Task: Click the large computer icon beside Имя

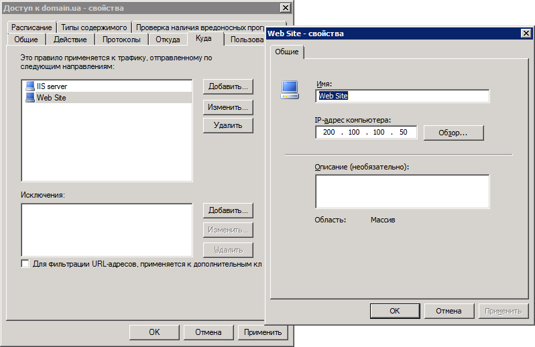Action: click(x=290, y=90)
